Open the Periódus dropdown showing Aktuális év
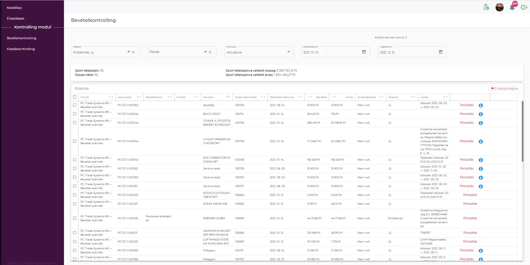This screenshot has height=265, width=530. tap(259, 52)
